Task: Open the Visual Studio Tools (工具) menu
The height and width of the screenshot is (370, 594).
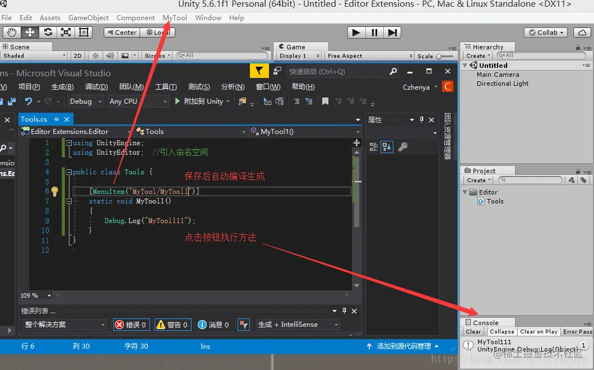Action: coord(166,87)
